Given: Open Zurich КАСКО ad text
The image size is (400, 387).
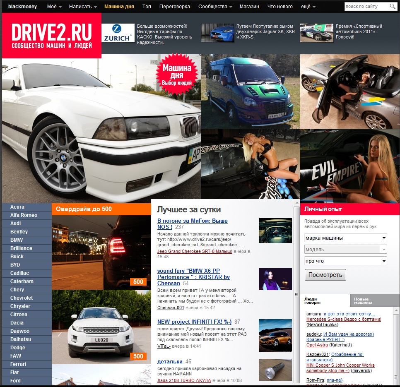Looking at the screenshot, I should pos(164,34).
